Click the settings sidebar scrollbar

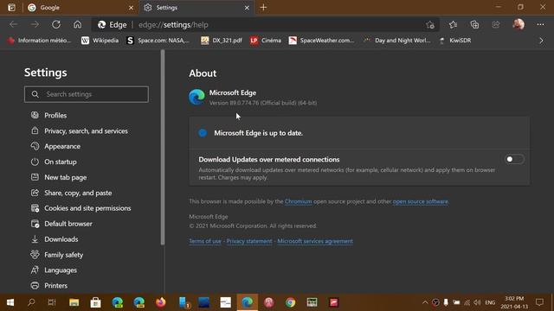click(x=163, y=148)
